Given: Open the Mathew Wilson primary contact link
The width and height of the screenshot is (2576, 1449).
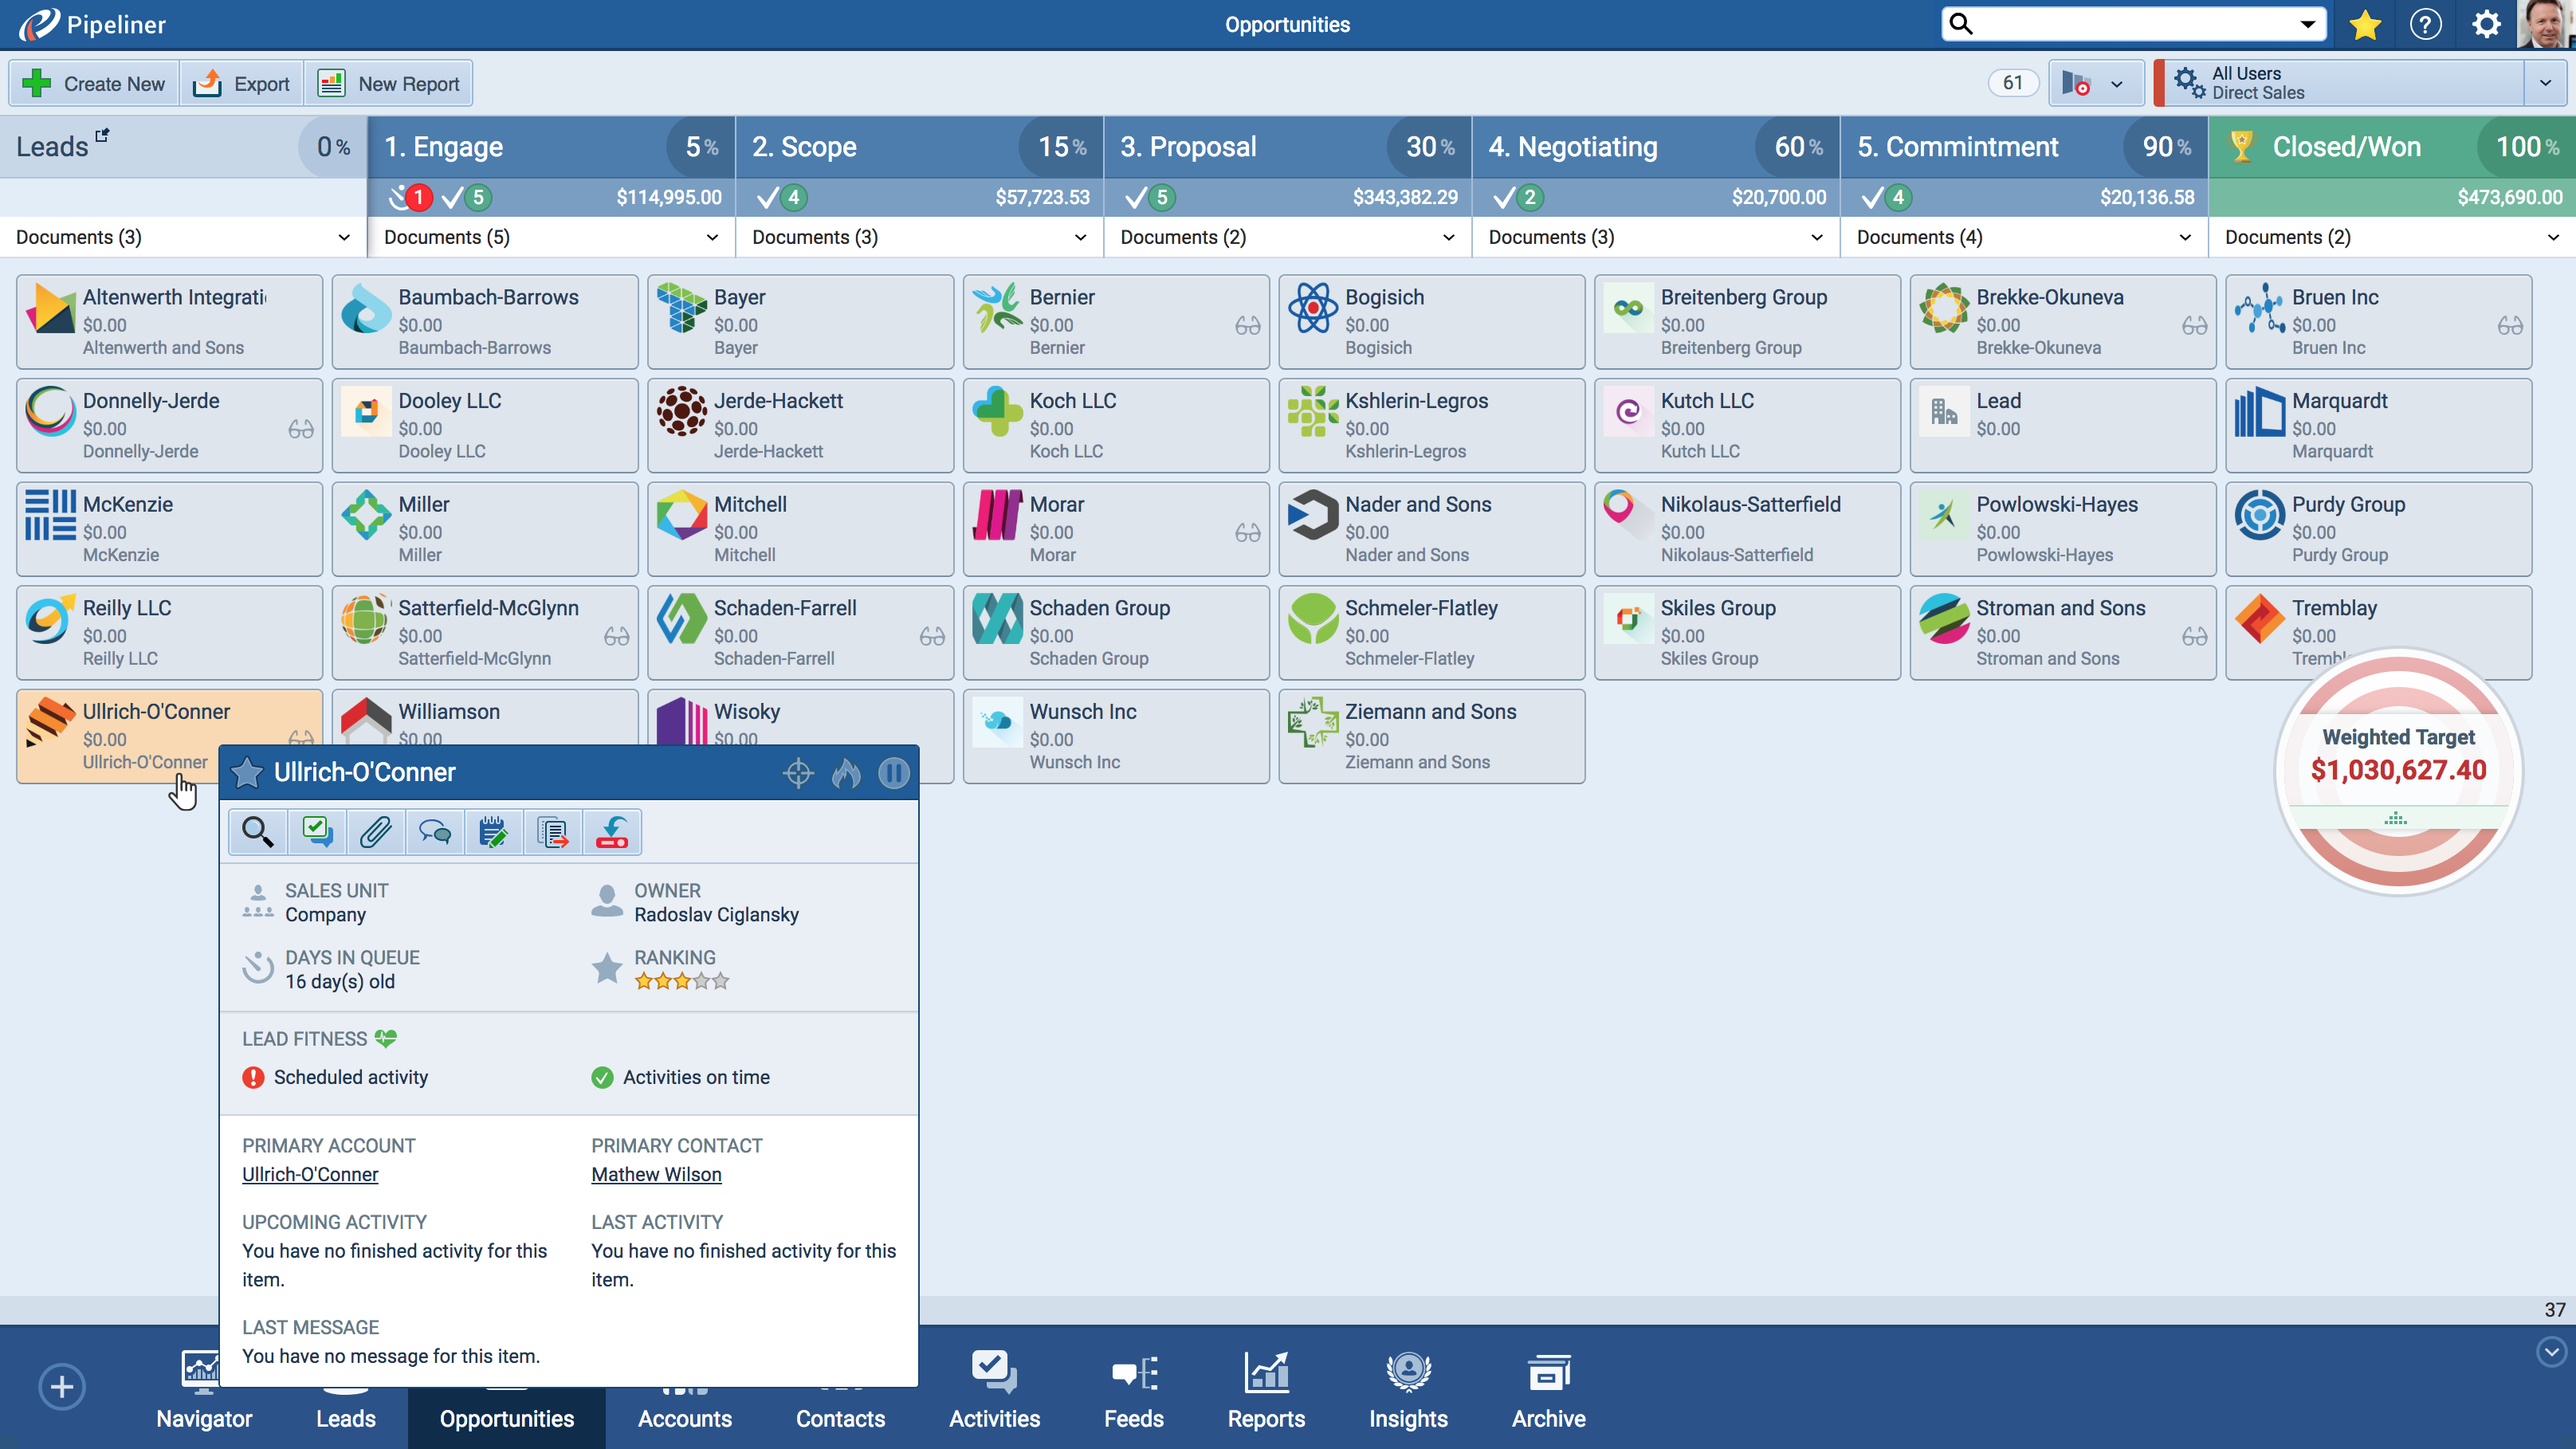Looking at the screenshot, I should (x=656, y=1174).
